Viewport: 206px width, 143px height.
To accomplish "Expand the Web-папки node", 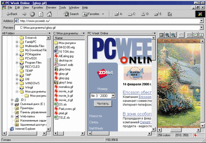I will (12, 116).
